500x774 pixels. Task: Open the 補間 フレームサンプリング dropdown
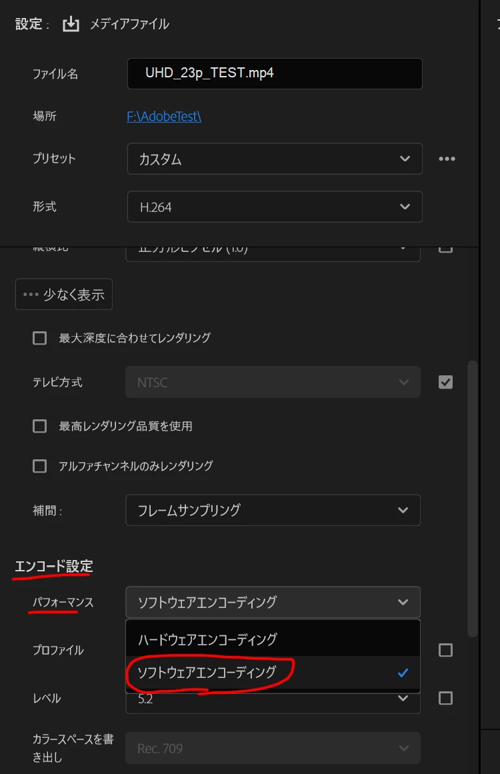click(273, 510)
